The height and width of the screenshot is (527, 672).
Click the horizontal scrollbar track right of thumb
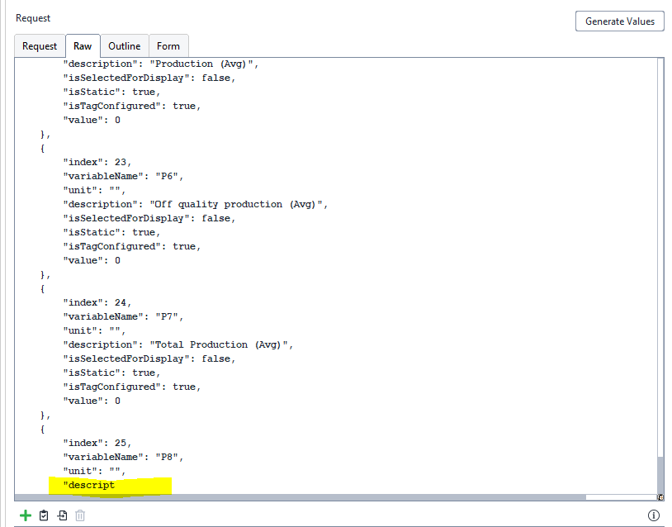click(619, 497)
